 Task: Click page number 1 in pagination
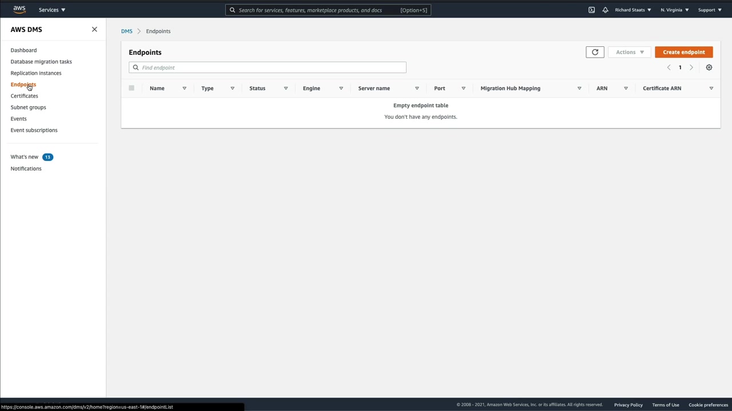pyautogui.click(x=680, y=67)
